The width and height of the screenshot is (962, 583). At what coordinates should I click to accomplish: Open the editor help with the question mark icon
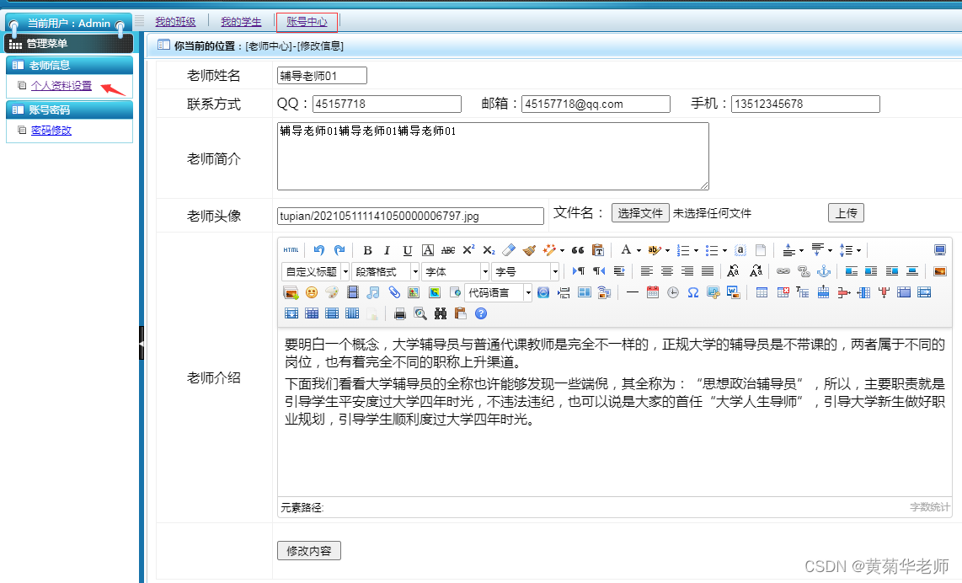pos(480,313)
